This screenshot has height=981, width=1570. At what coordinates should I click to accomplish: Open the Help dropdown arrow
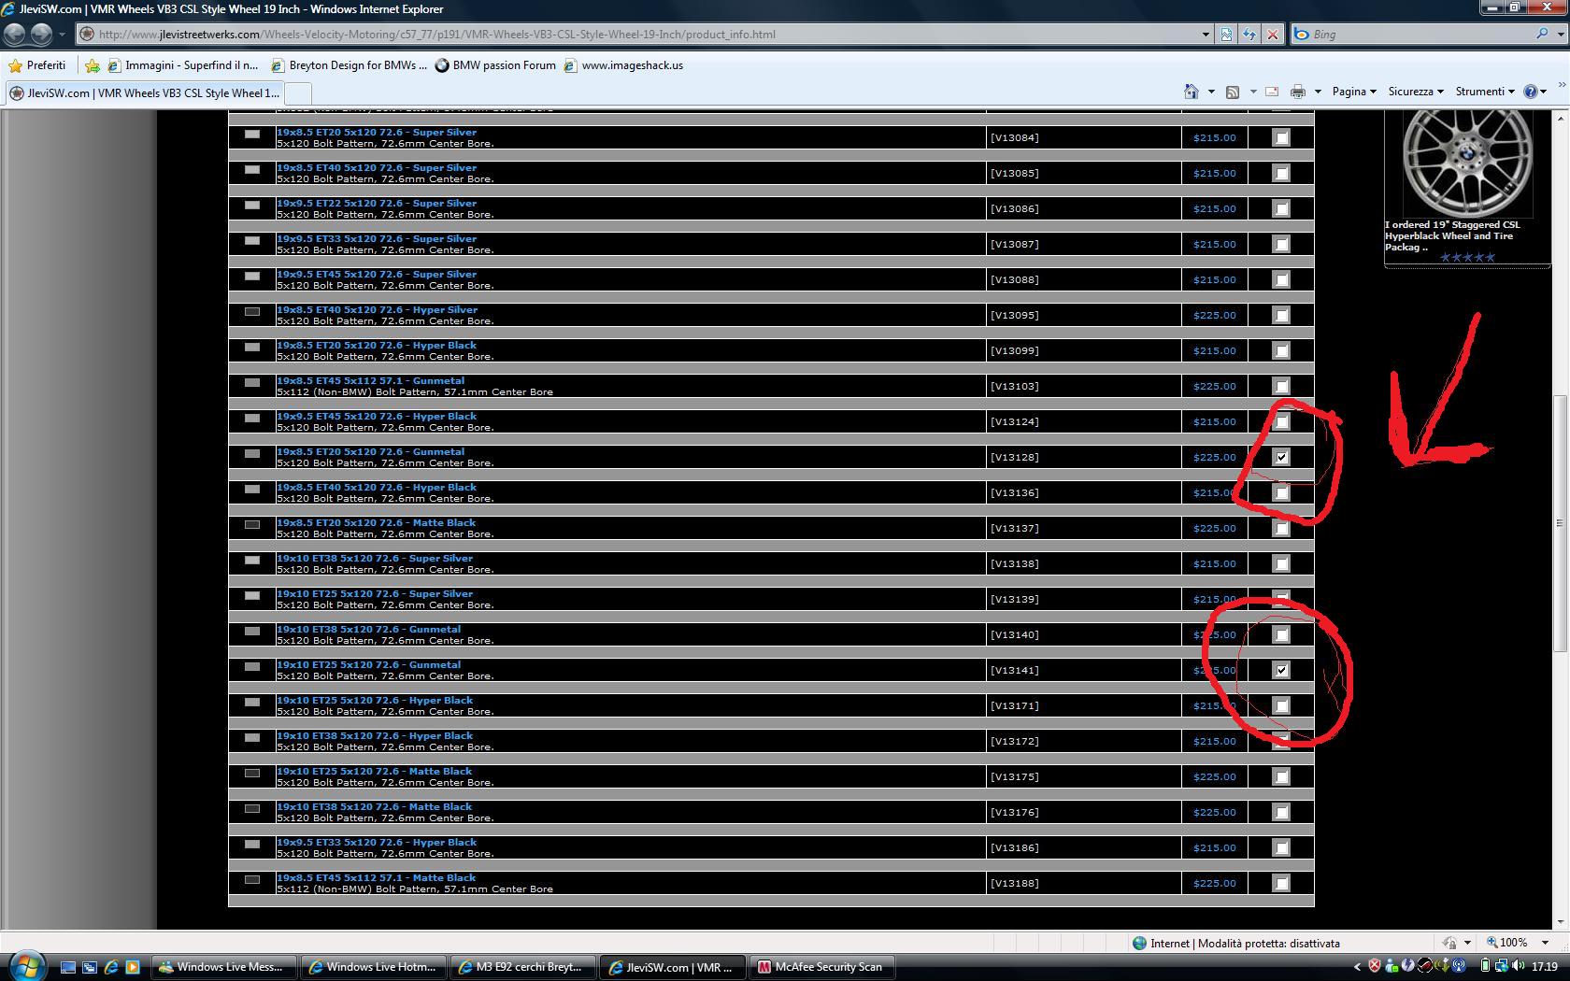[1544, 92]
